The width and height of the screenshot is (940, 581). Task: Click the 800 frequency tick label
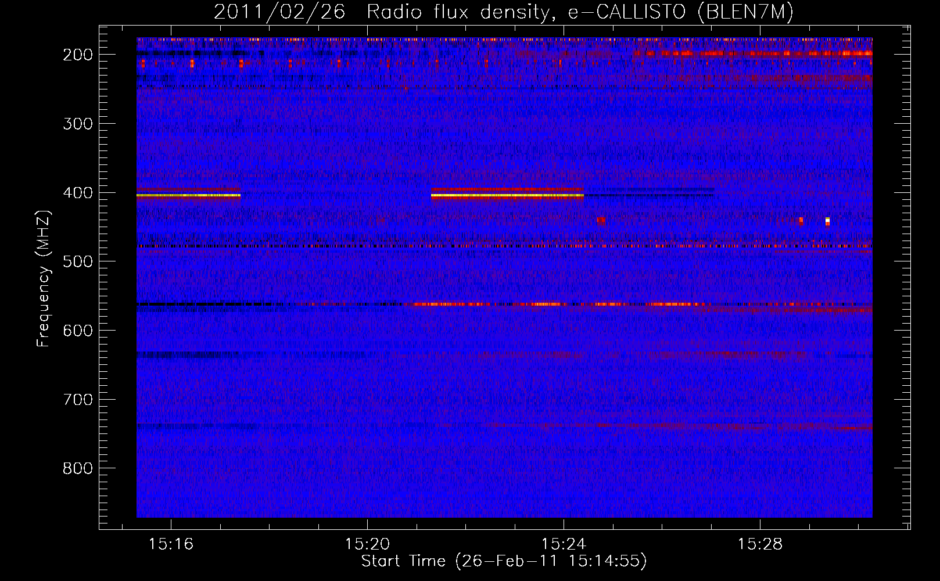(x=78, y=469)
